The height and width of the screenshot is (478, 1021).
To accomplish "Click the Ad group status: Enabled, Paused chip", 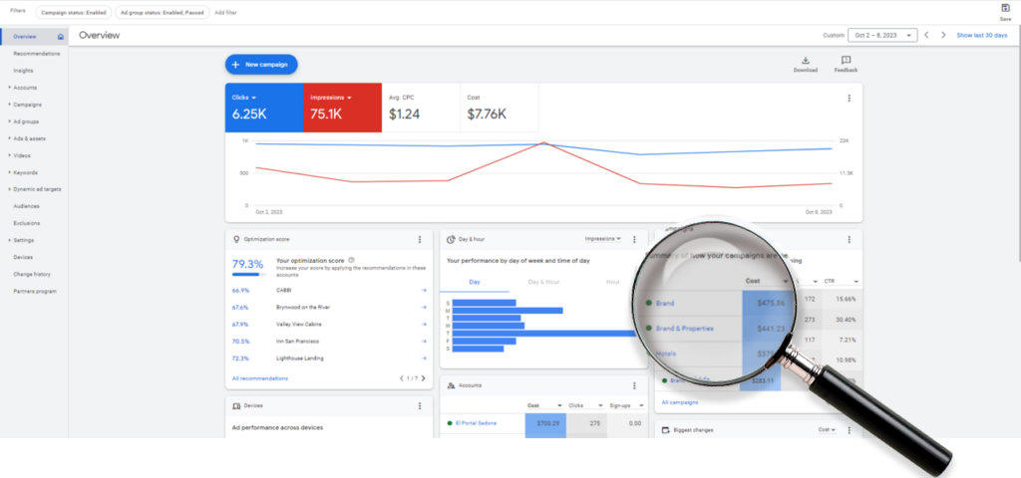I will tap(163, 12).
